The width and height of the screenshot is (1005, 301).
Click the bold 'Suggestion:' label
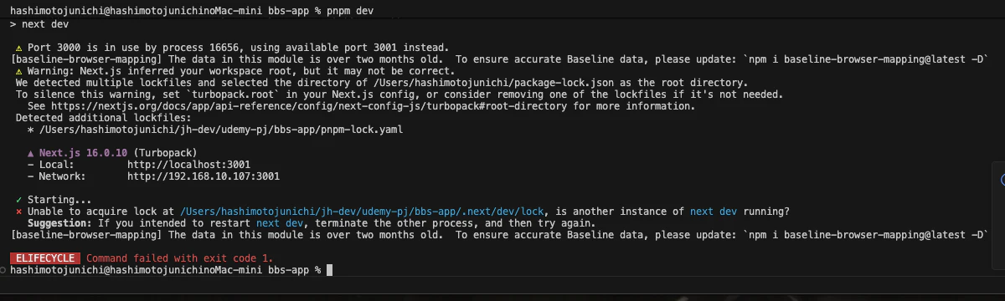click(60, 223)
